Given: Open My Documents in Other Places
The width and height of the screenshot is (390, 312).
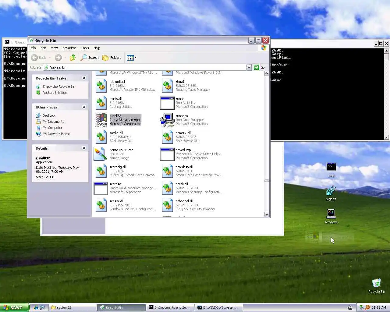Looking at the screenshot, I should click(x=53, y=122).
